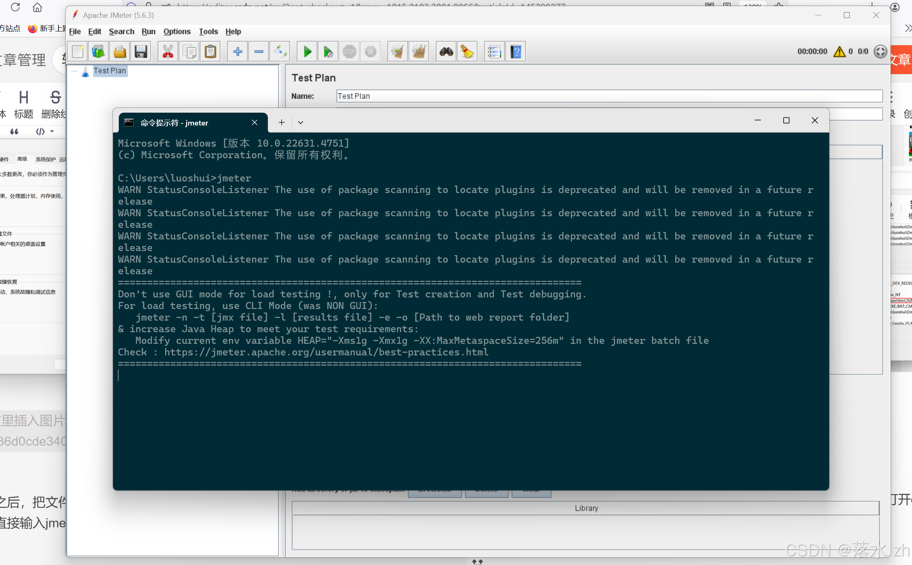Image resolution: width=912 pixels, height=565 pixels.
Task: Click the Test Plan Name input field
Action: pyautogui.click(x=609, y=96)
